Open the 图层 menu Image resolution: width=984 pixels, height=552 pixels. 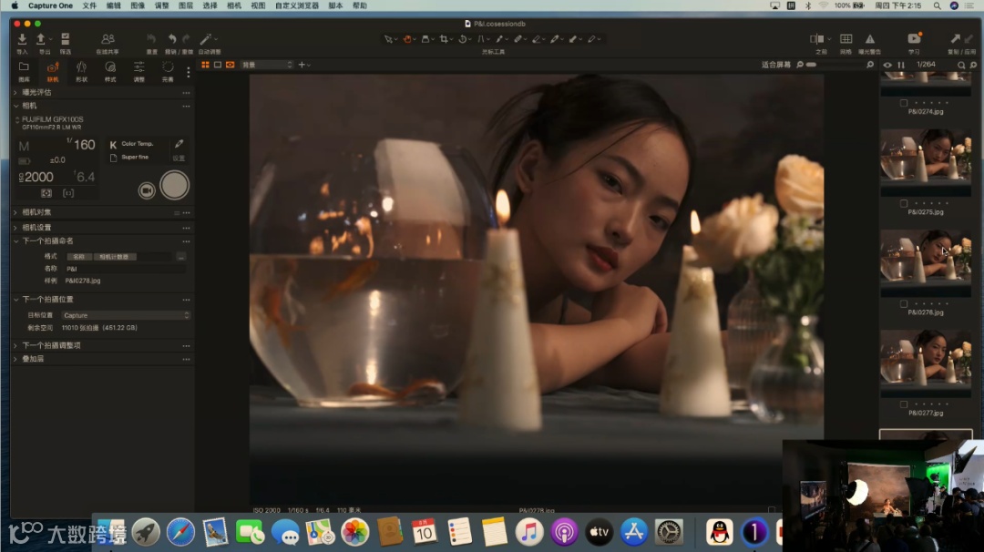point(186,5)
